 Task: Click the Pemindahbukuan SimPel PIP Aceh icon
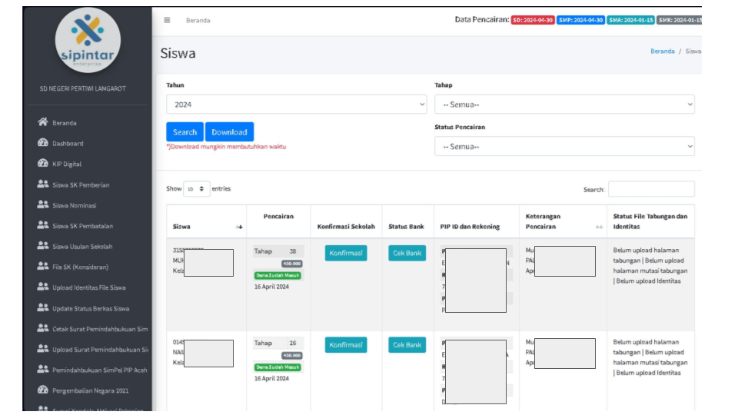click(x=43, y=370)
